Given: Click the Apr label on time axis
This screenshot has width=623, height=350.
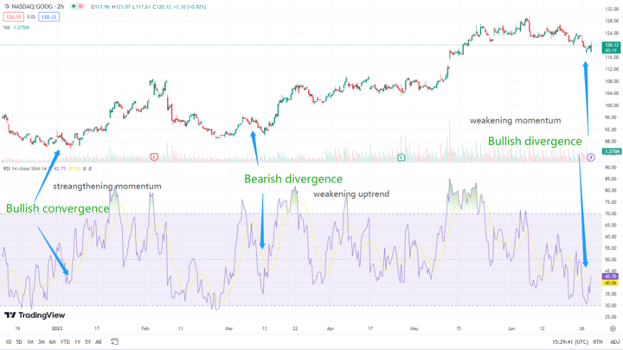Looking at the screenshot, I should [x=331, y=328].
